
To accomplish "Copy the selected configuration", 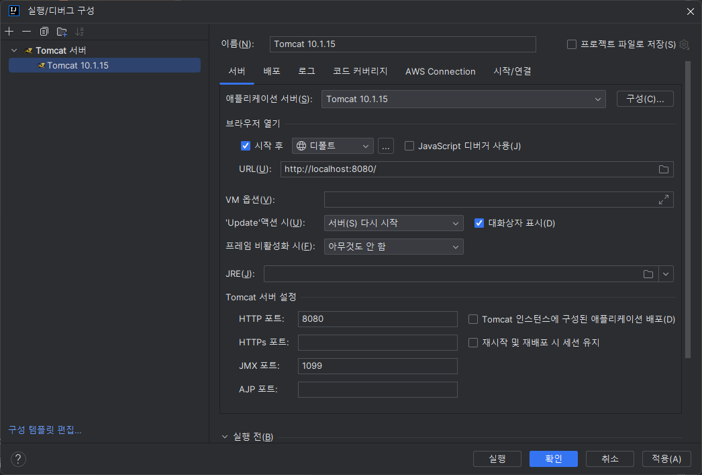I will pos(44,32).
